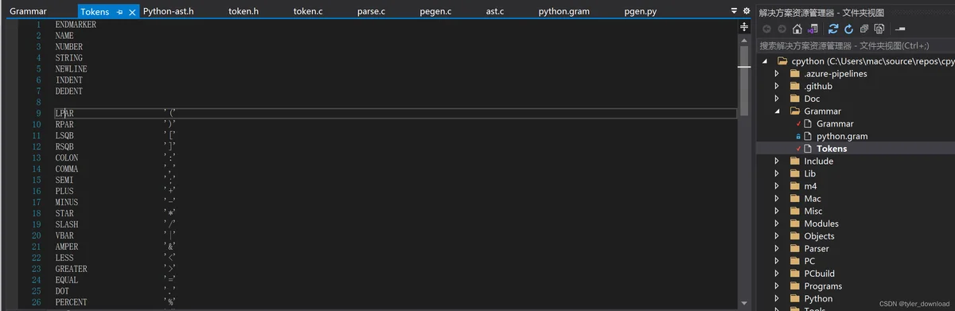Click the refresh icon in Solution Explorer
Screen dimensions: 955x311
848,29
